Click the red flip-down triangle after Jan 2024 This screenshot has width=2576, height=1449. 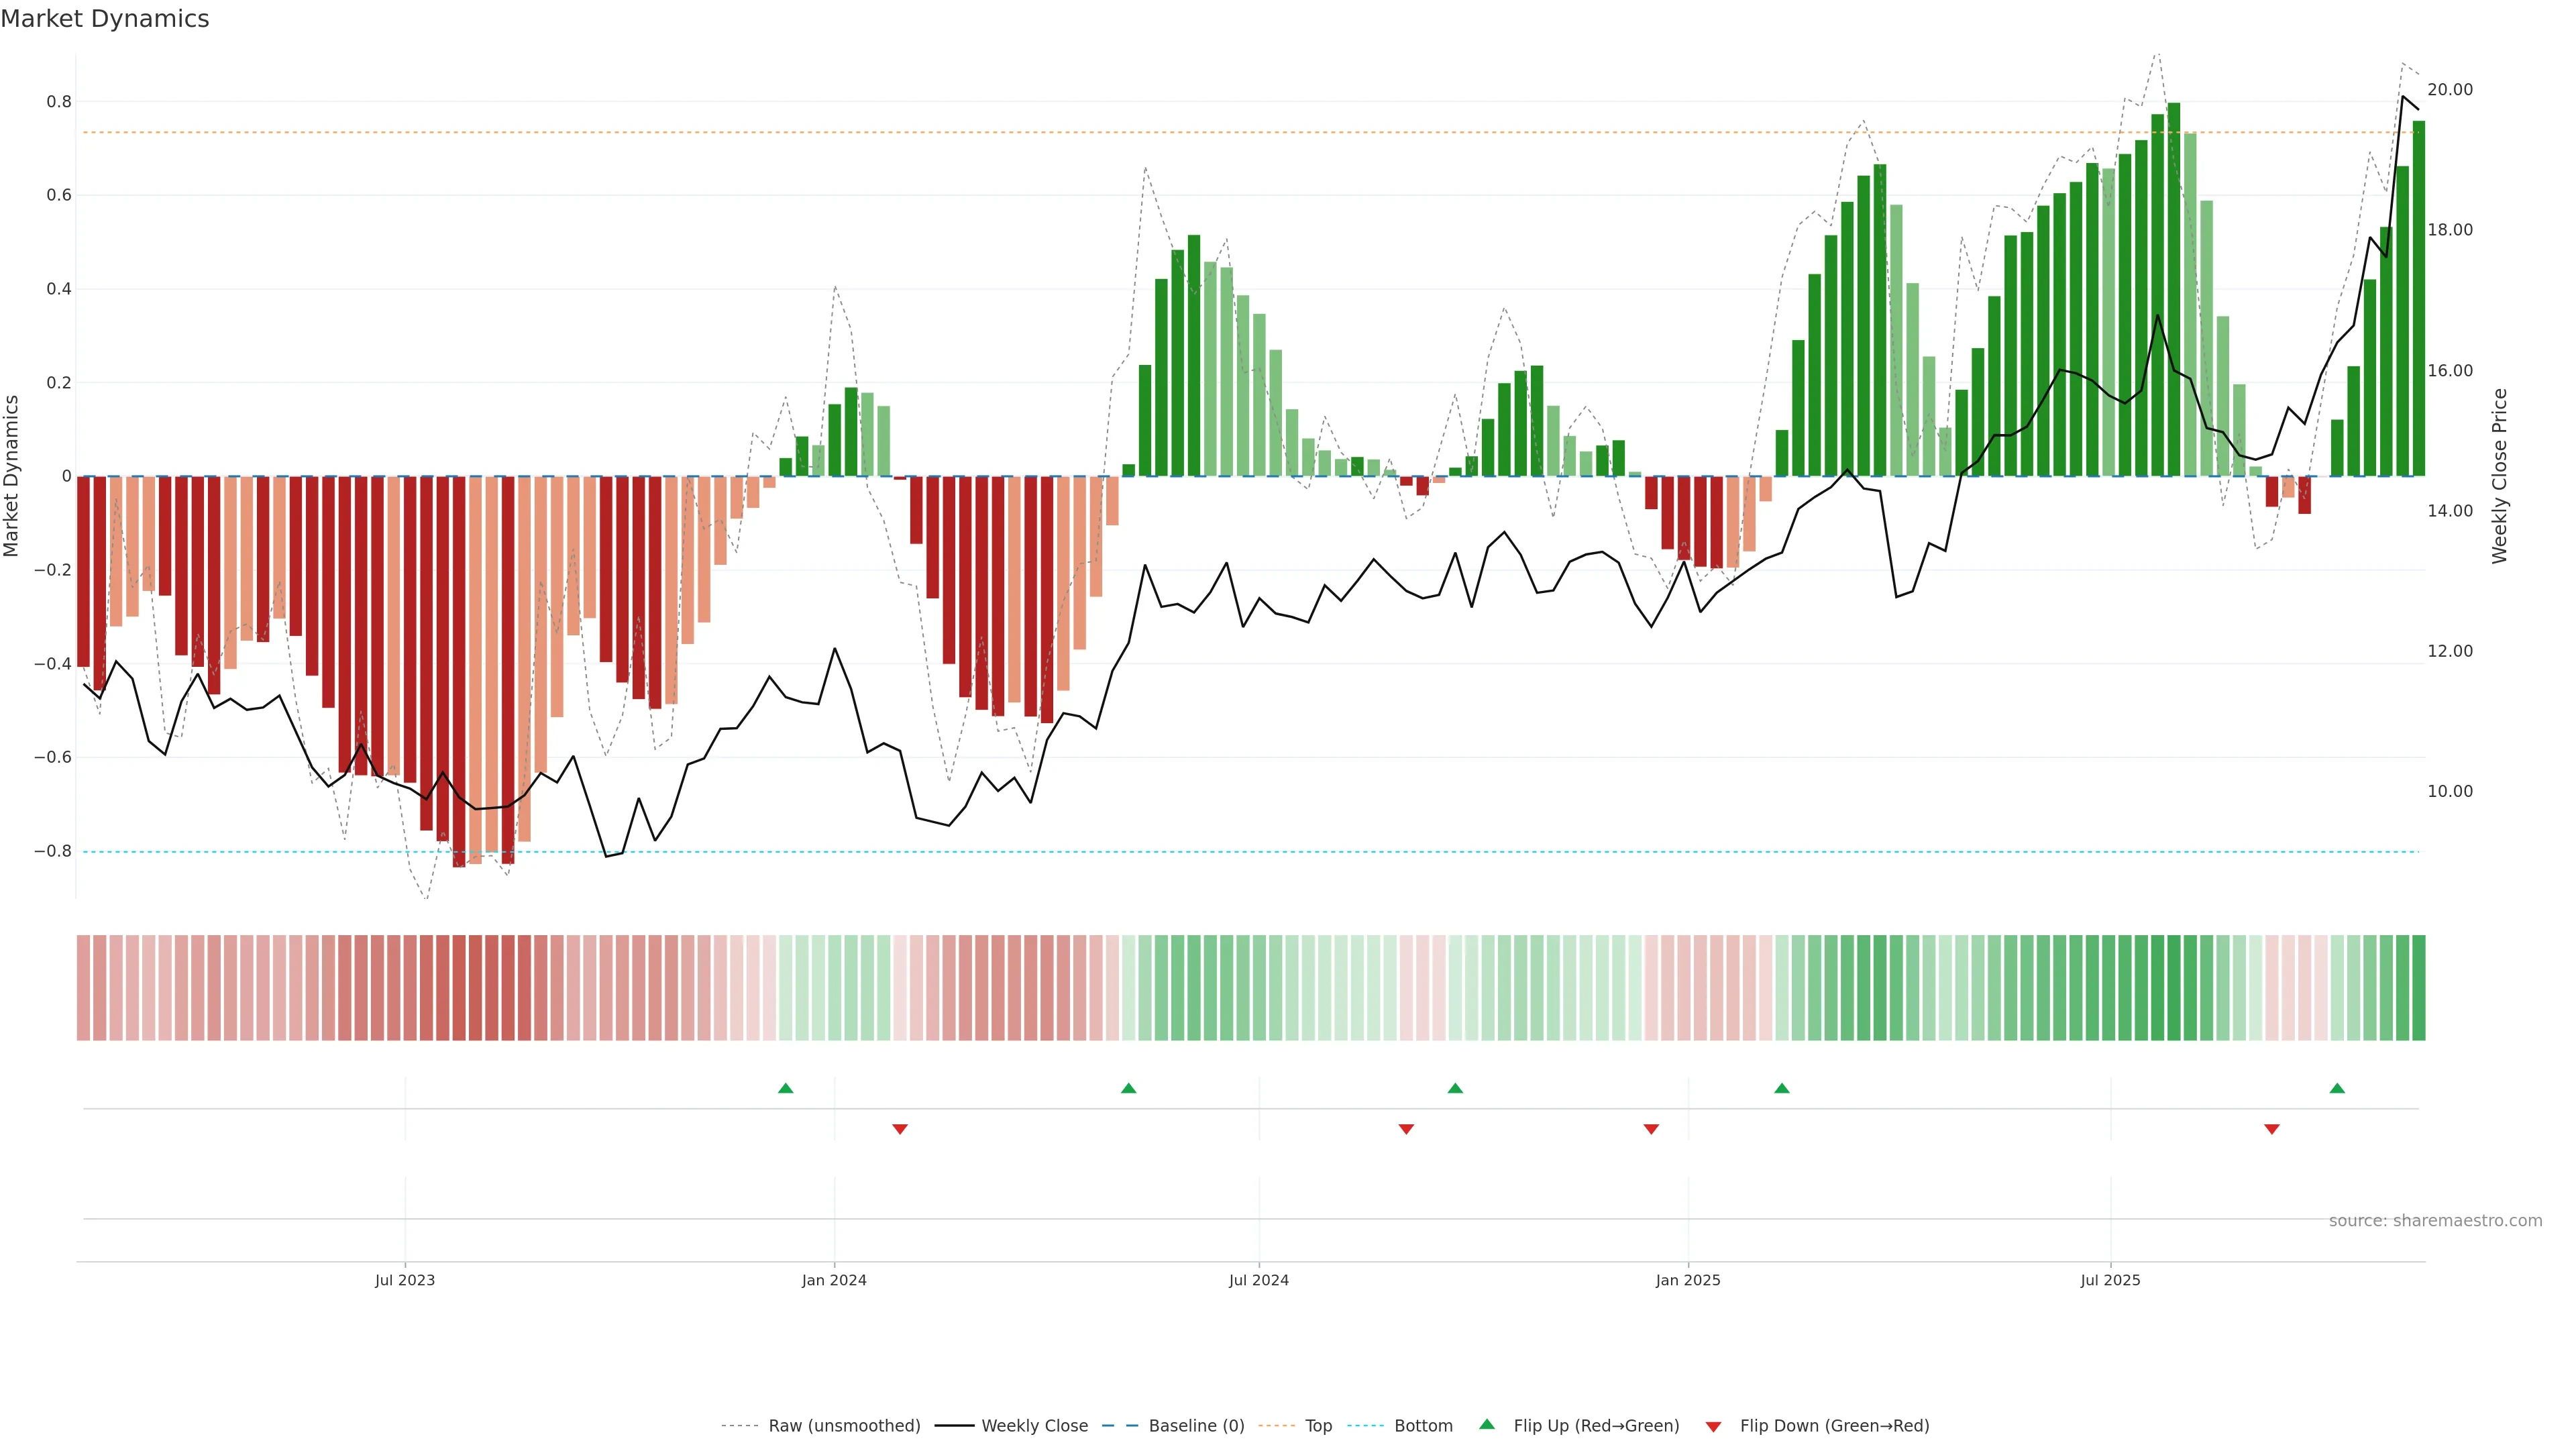pyautogui.click(x=899, y=1129)
